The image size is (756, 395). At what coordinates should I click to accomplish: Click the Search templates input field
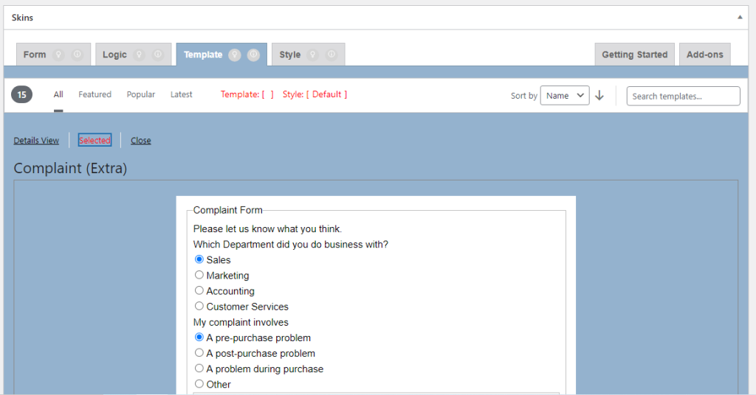click(x=683, y=96)
